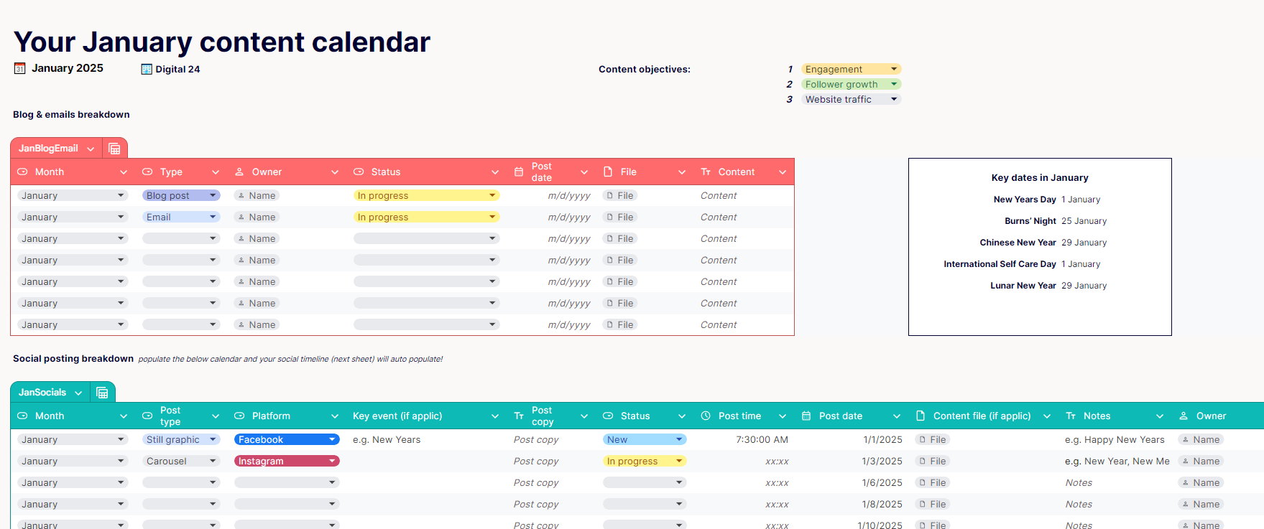This screenshot has height=529, width=1264.
Task: Click the Post time clock icon in JanSocials header
Action: (706, 416)
